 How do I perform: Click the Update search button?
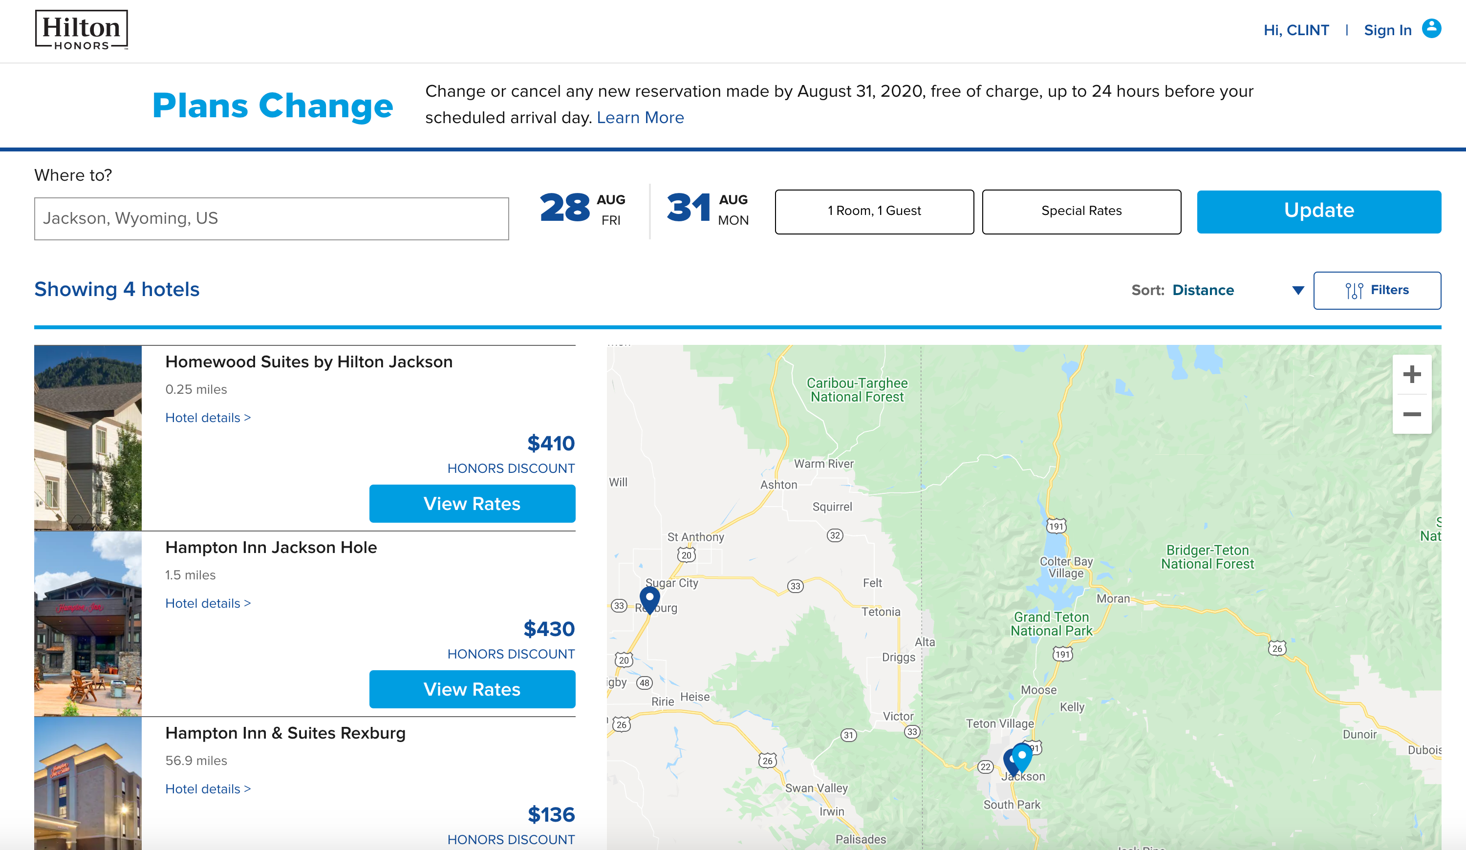[1318, 211]
